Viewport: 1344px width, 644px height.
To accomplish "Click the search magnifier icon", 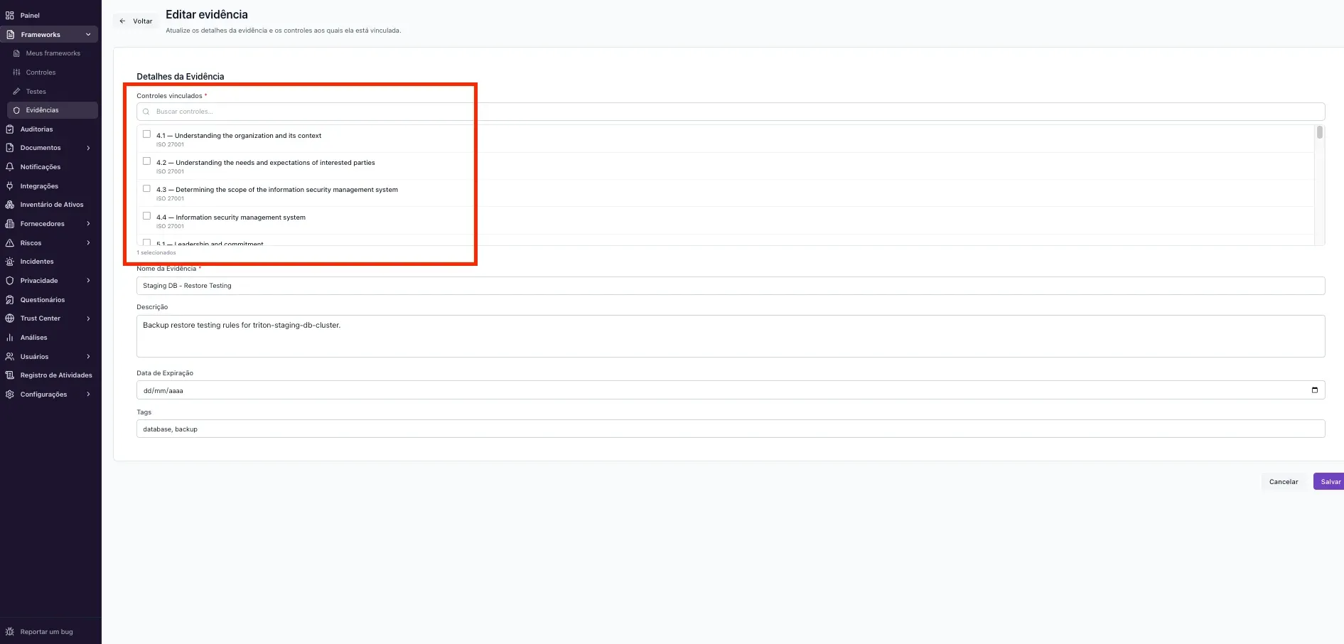I will tap(146, 112).
